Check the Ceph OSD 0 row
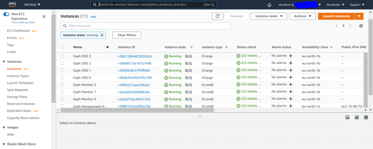 [x=62, y=78]
